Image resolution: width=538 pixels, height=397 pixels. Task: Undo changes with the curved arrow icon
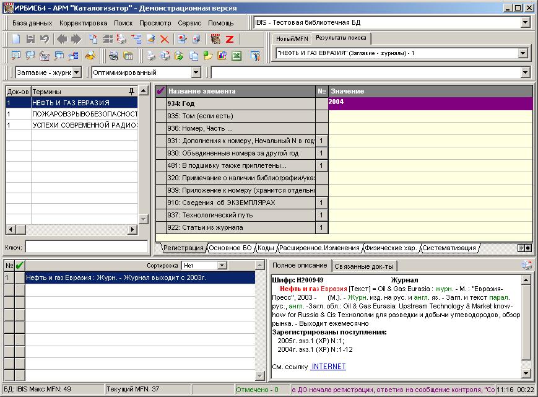tap(45, 39)
